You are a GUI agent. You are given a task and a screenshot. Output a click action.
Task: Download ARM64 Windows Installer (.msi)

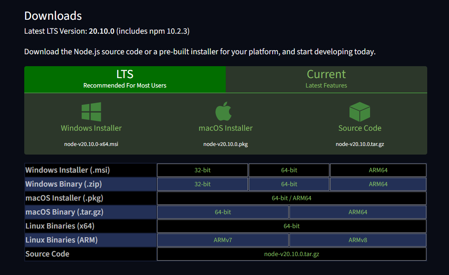[378, 170]
